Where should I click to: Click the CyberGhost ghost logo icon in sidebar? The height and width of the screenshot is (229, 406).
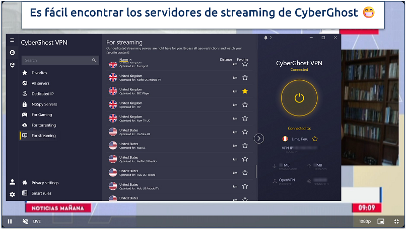[12, 52]
